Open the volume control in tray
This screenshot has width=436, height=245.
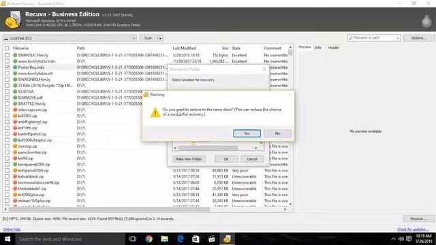pos(401,239)
